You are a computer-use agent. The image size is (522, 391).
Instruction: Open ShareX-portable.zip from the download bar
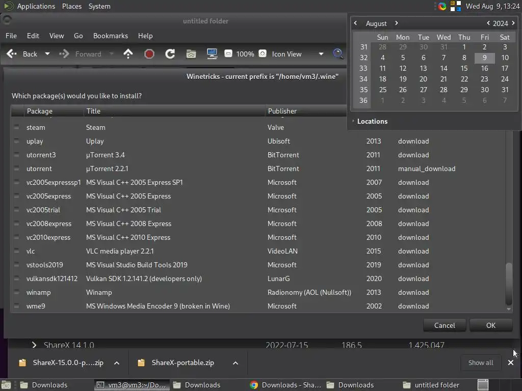coord(182,362)
